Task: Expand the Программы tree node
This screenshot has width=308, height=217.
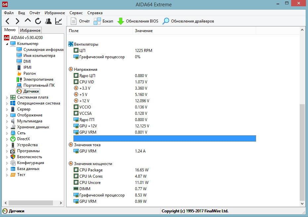Action: coord(7,151)
